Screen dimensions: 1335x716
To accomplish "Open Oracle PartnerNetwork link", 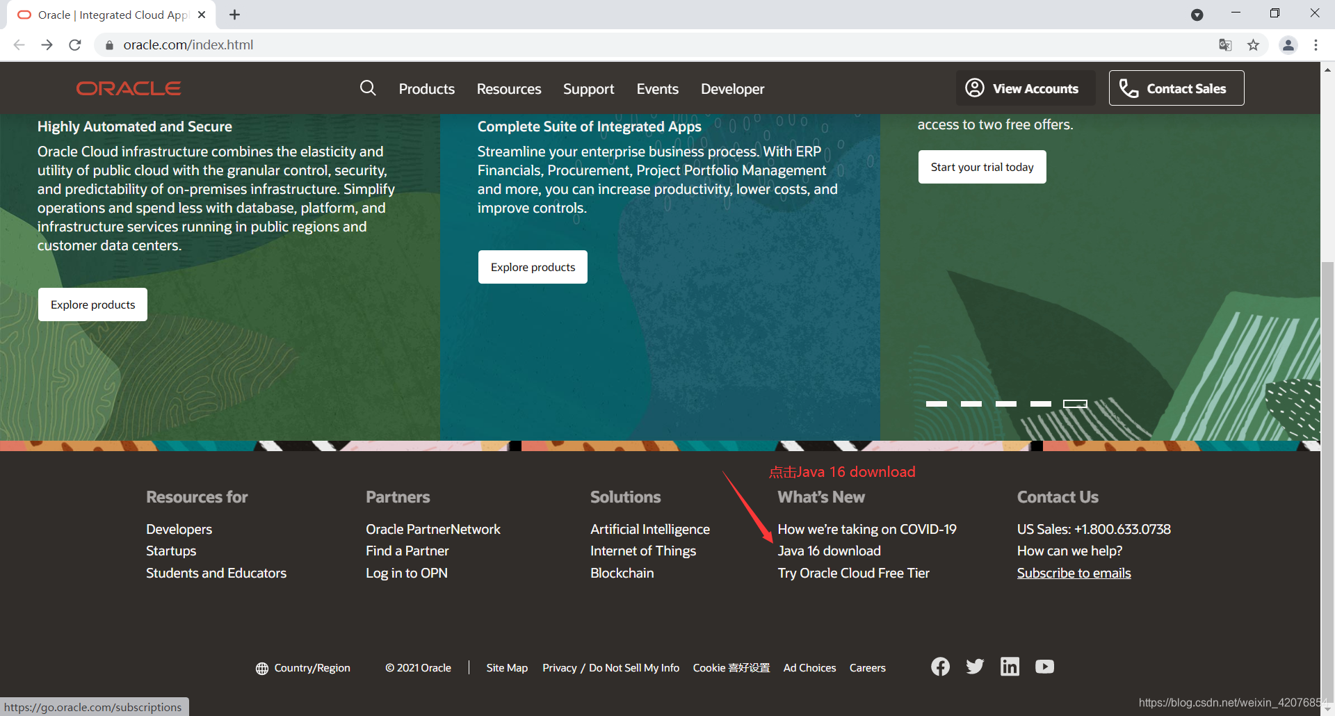I will tap(433, 530).
